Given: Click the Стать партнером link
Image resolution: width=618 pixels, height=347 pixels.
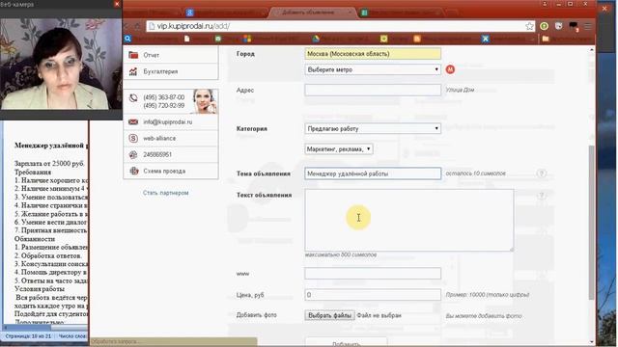Looking at the screenshot, I should 165,193.
